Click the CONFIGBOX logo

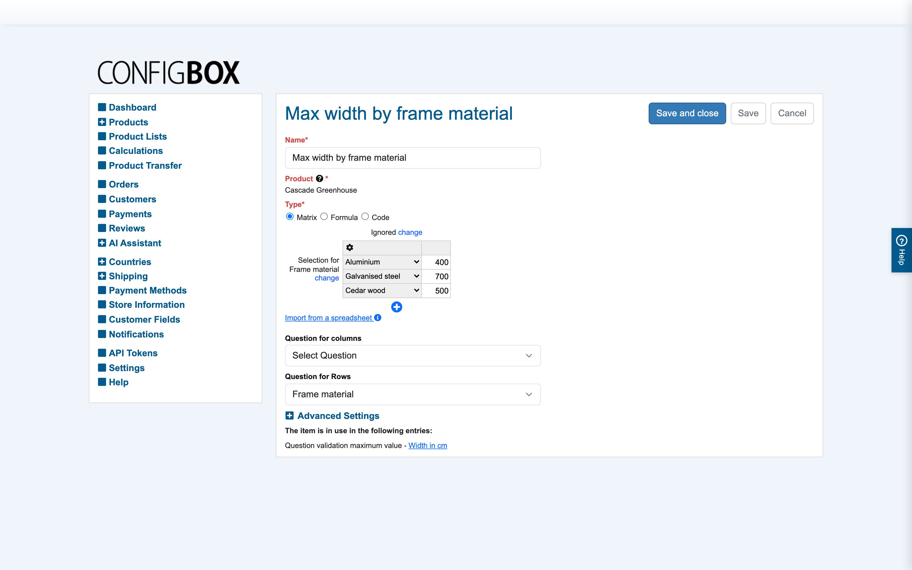pos(168,72)
